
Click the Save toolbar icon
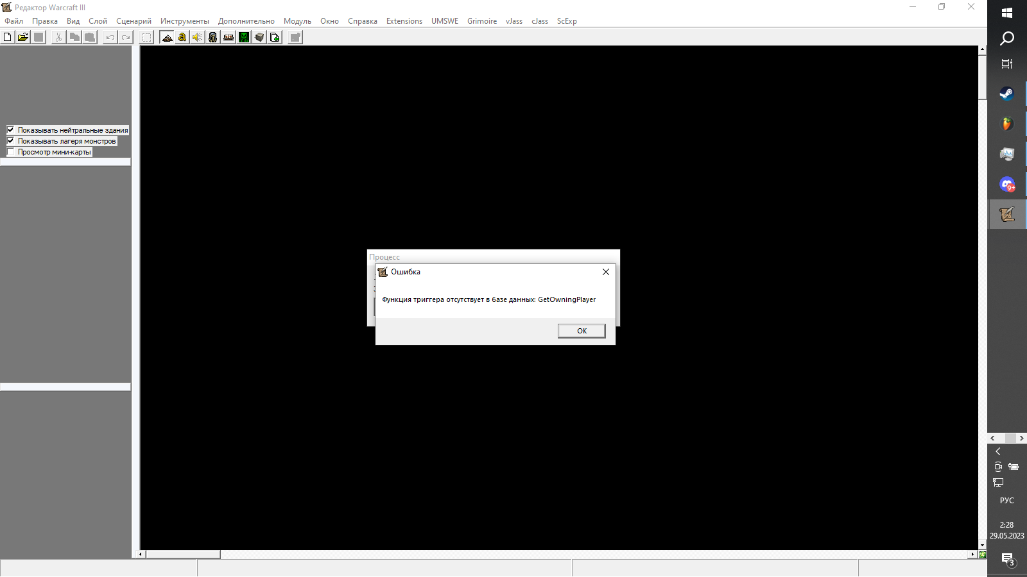click(39, 37)
